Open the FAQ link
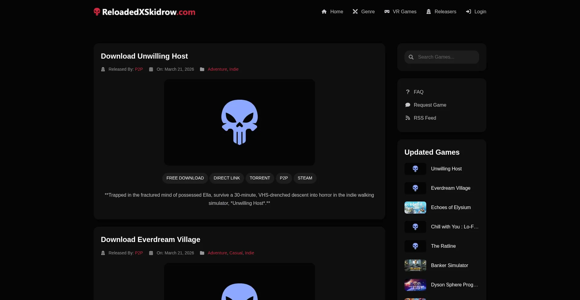 click(418, 92)
